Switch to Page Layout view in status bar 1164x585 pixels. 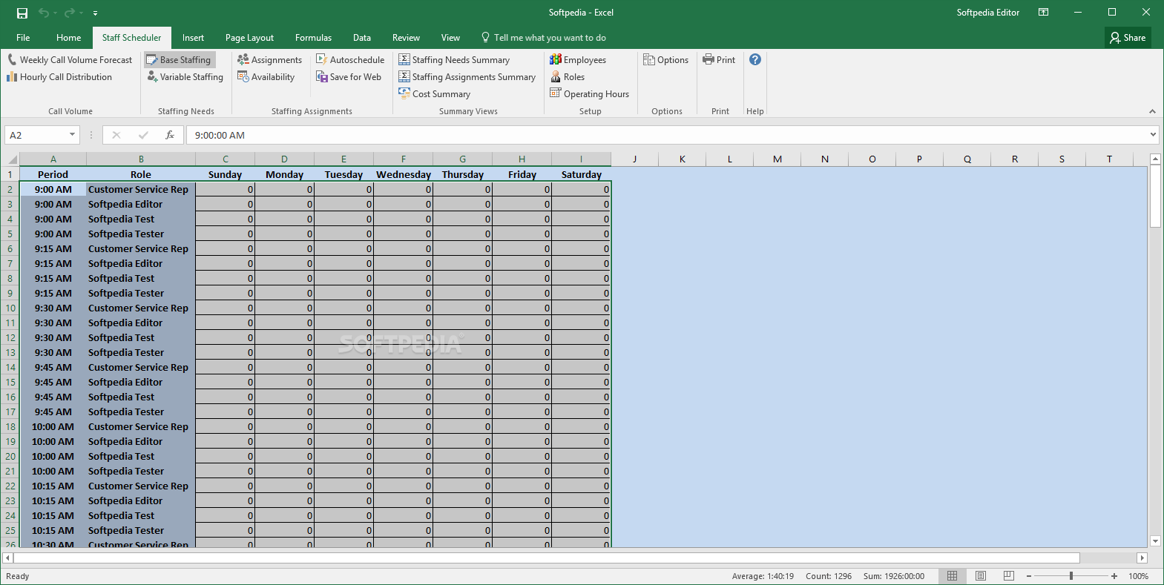click(981, 576)
